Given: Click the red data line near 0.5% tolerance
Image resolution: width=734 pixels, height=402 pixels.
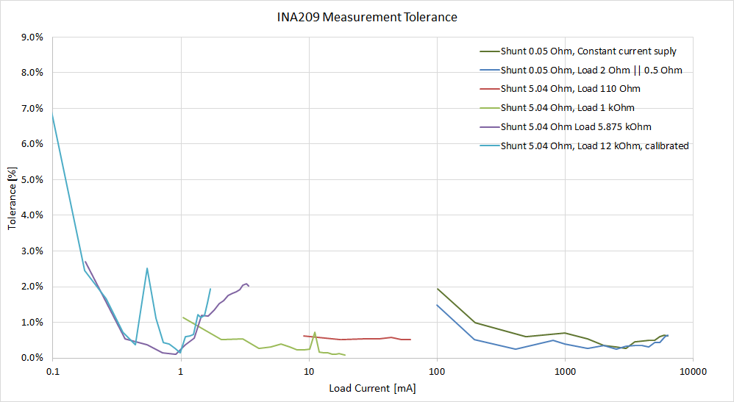Looking at the screenshot, I should click(357, 338).
